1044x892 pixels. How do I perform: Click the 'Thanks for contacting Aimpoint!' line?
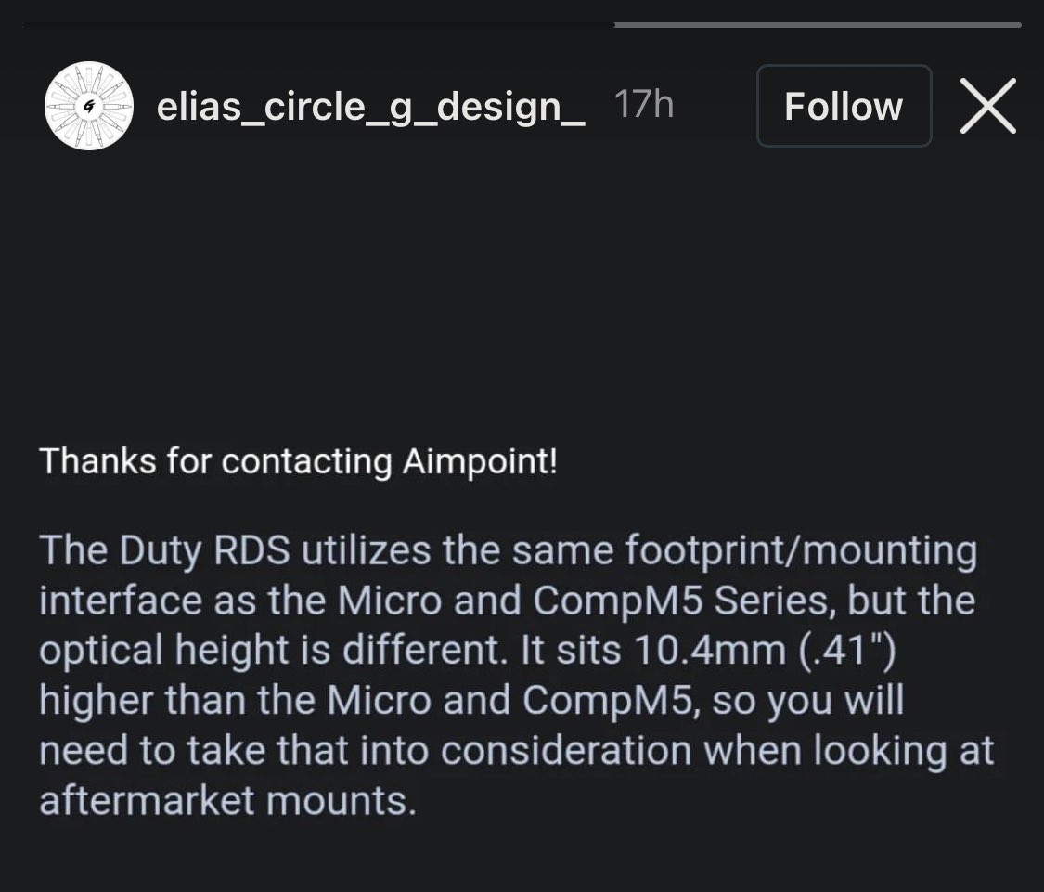coord(298,461)
